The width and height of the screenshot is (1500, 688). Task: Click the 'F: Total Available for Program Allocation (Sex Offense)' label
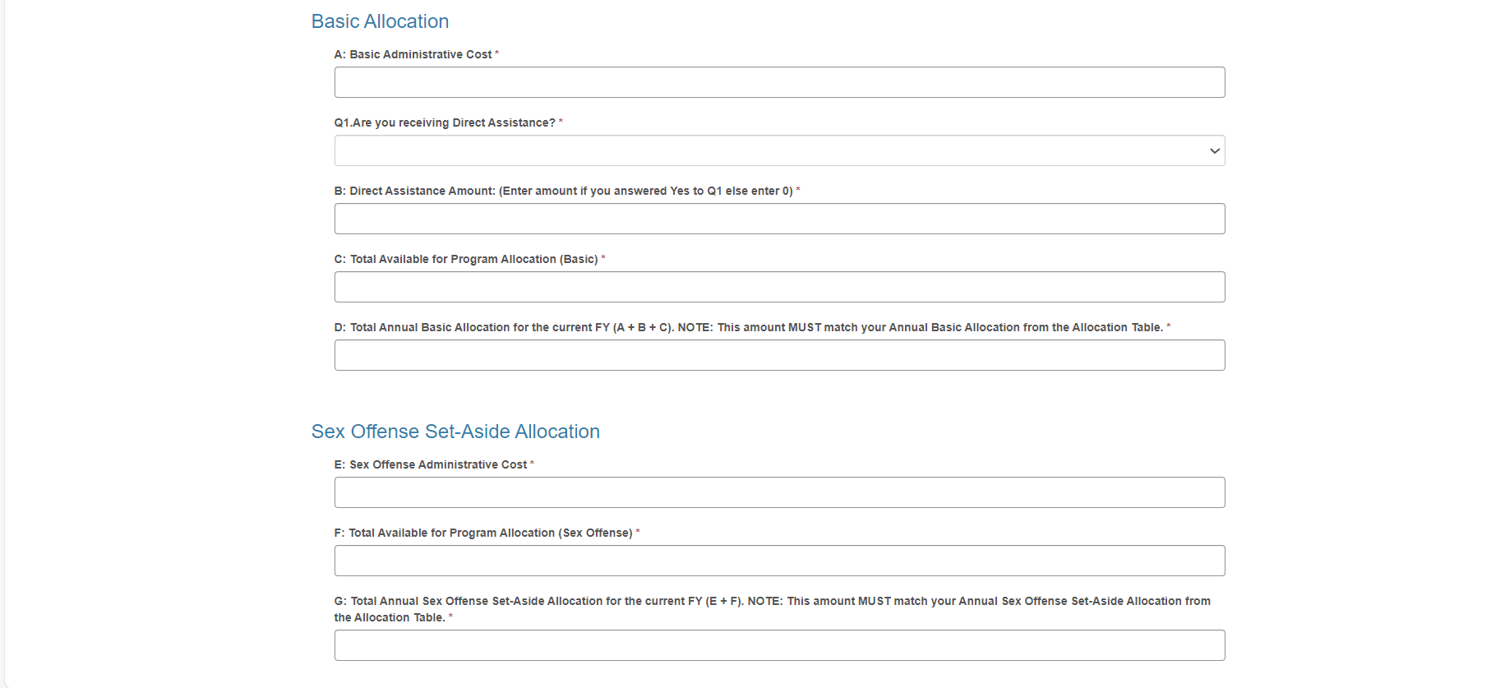pos(483,533)
